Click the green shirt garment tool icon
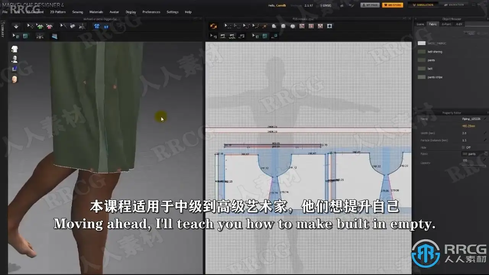Image resolution: width=489 pixels, height=275 pixels. click(40, 26)
